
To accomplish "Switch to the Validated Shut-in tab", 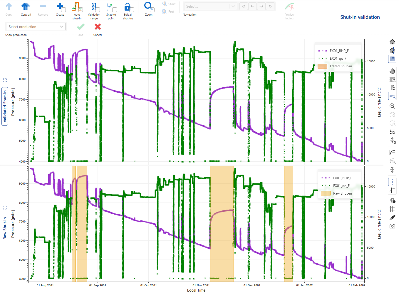I will [5, 106].
